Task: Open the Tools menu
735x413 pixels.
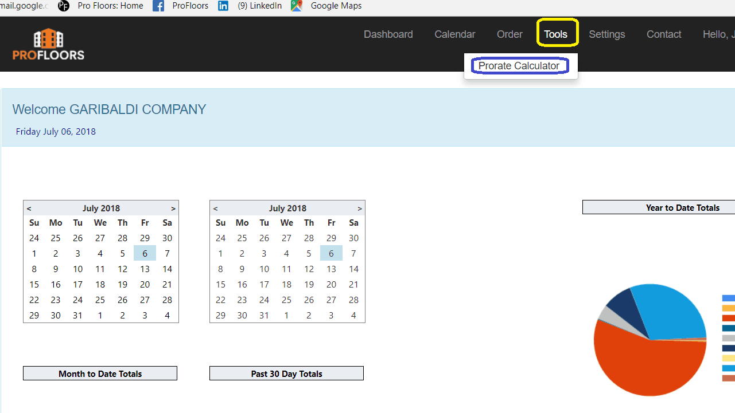Action: click(x=556, y=34)
